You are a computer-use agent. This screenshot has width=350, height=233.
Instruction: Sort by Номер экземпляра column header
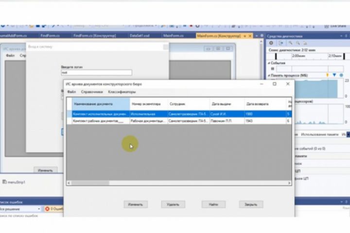point(149,104)
